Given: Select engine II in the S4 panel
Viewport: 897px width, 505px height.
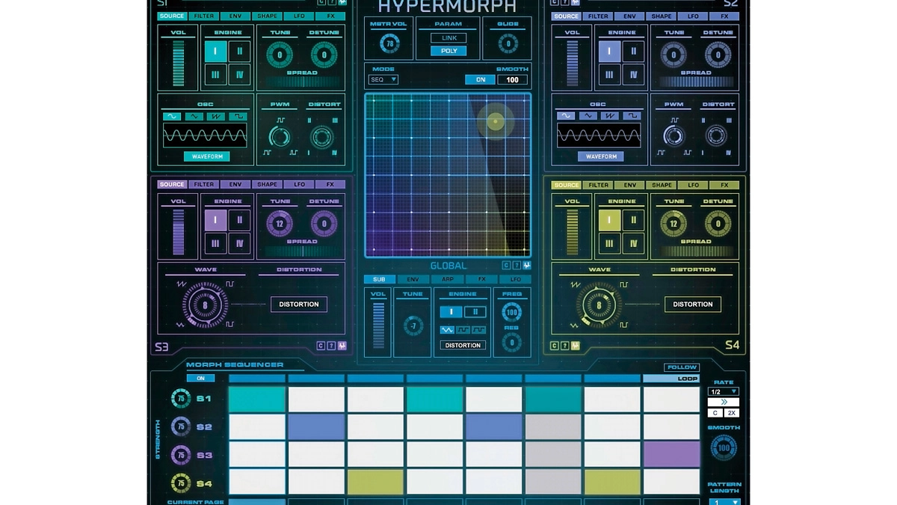Looking at the screenshot, I should click(x=633, y=220).
